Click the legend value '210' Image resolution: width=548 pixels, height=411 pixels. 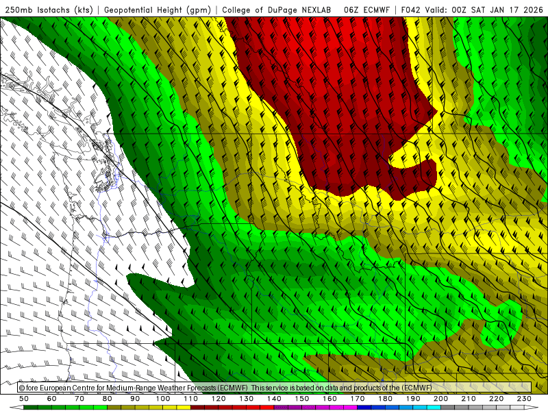point(469,399)
